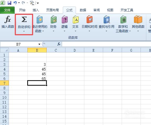This screenshot has width=151, height=125.
Task: Click the Select All corner button
Action: pos(4,50)
